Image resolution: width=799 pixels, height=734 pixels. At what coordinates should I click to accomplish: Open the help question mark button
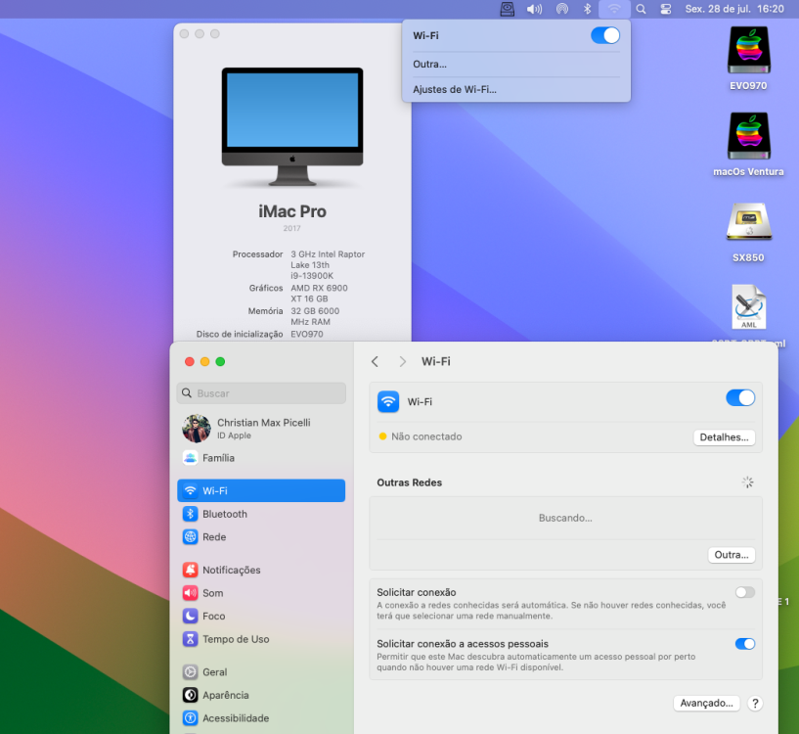[x=755, y=703]
